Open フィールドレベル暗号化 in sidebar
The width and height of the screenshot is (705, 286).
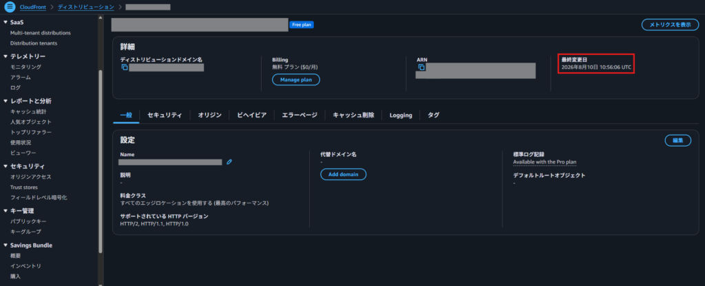39,197
